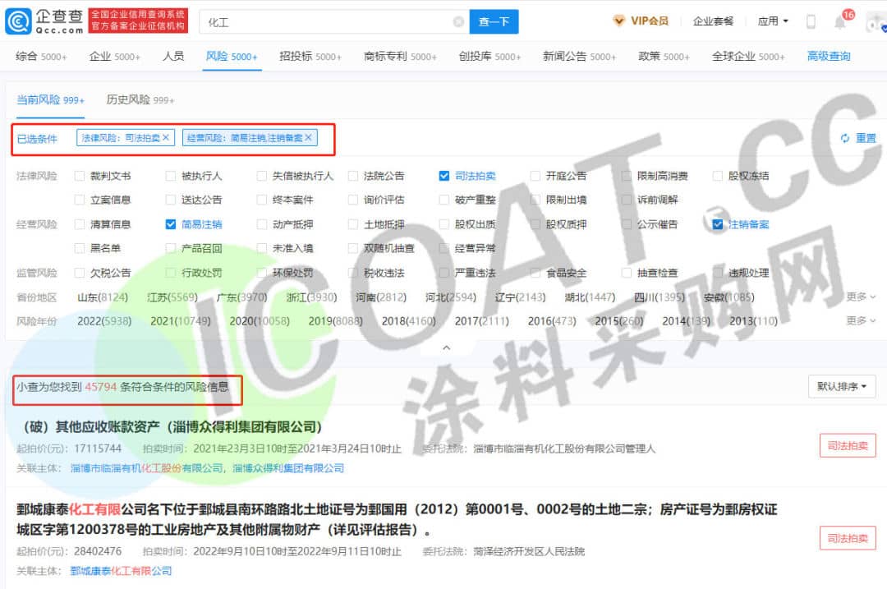
Task: Click the 重置 refresh icon
Action: click(x=844, y=138)
